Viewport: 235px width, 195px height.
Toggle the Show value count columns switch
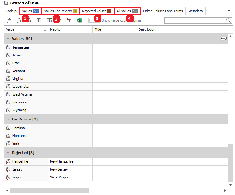point(91,20)
